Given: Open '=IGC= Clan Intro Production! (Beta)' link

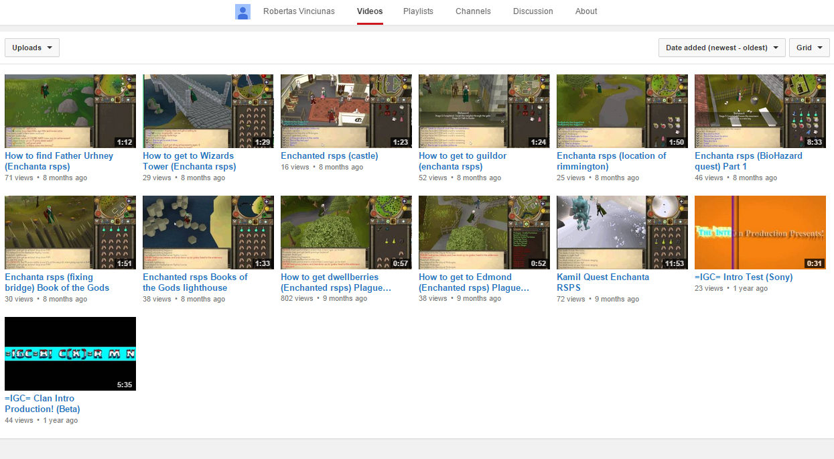Looking at the screenshot, I should point(42,403).
